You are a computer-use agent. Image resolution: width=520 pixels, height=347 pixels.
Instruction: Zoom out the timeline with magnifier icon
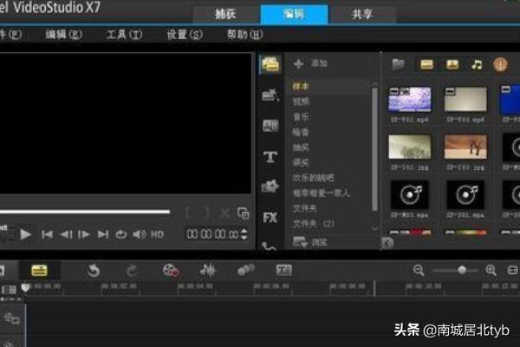[419, 271]
